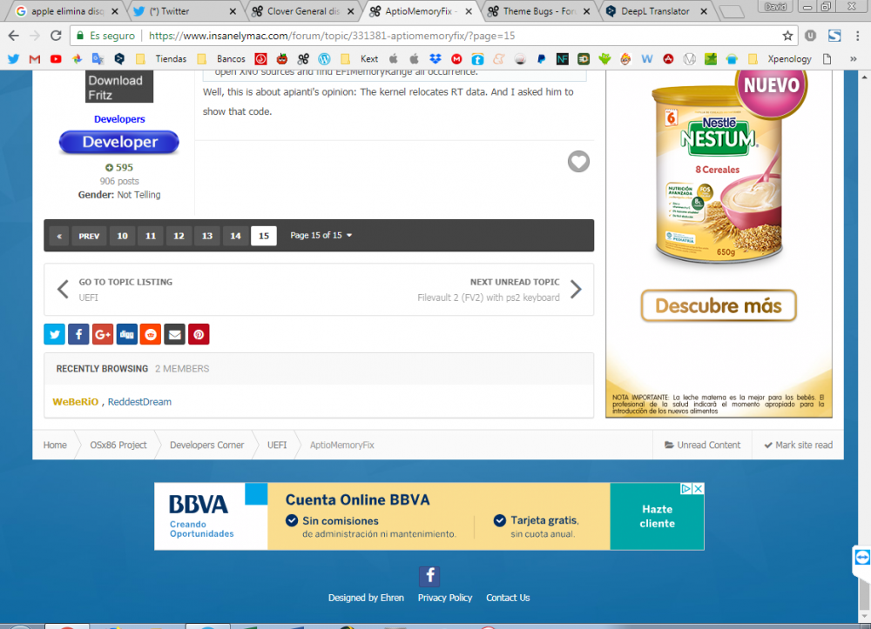Share topic on Facebook icon

coord(78,334)
